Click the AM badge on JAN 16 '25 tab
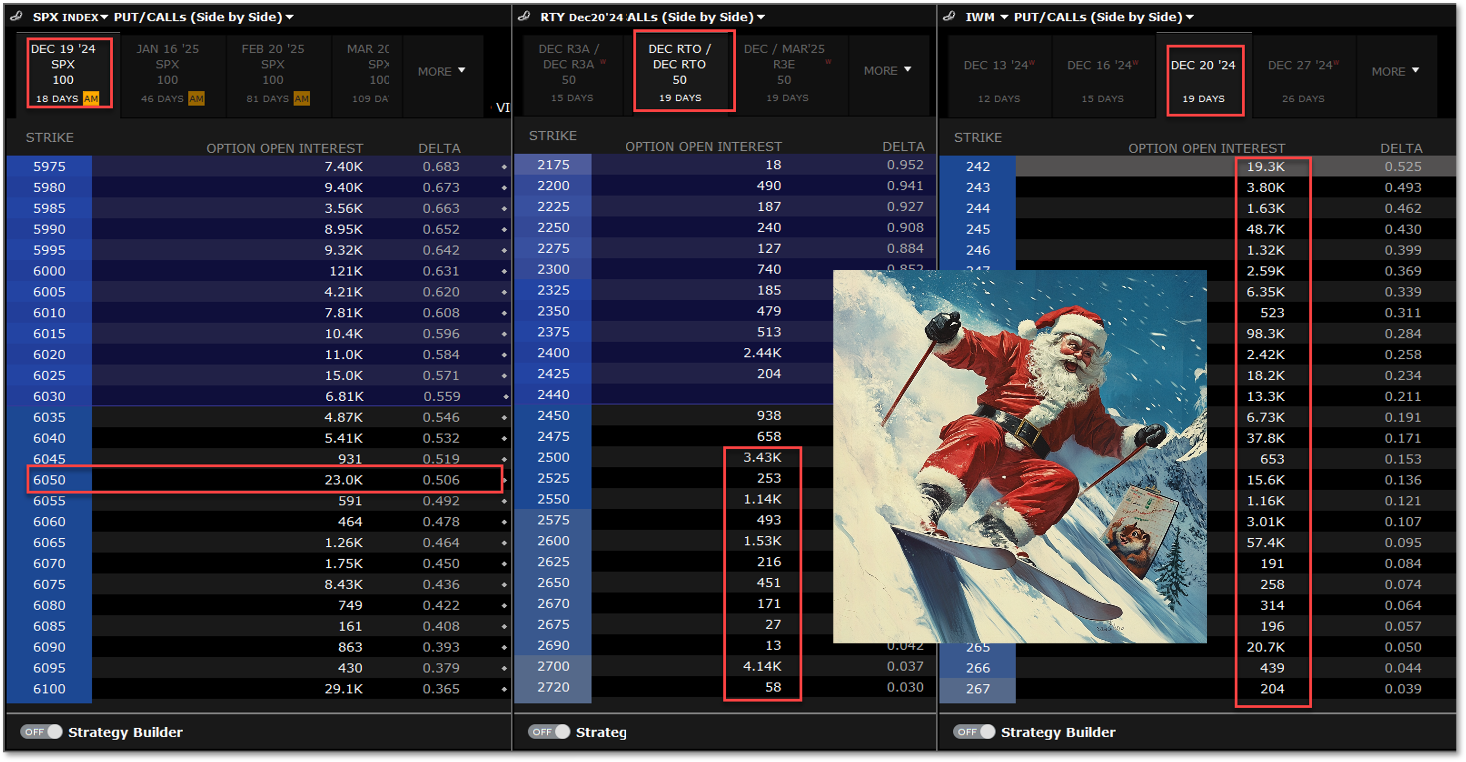Screen dimensions: 1466x762 [196, 98]
